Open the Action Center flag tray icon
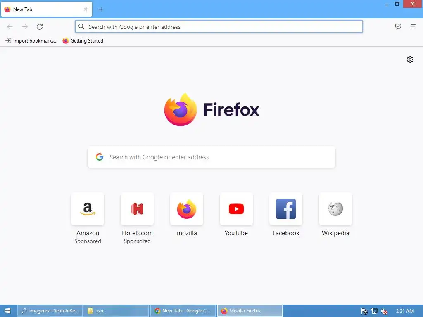The image size is (423, 317). click(364, 311)
